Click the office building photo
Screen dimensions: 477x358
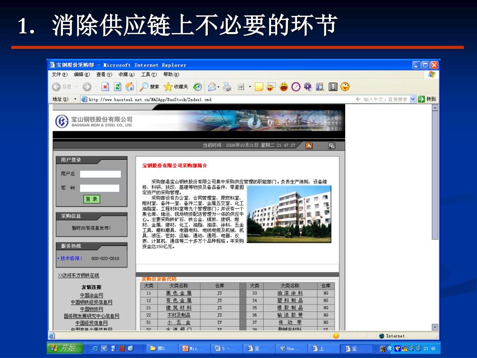pos(289,214)
